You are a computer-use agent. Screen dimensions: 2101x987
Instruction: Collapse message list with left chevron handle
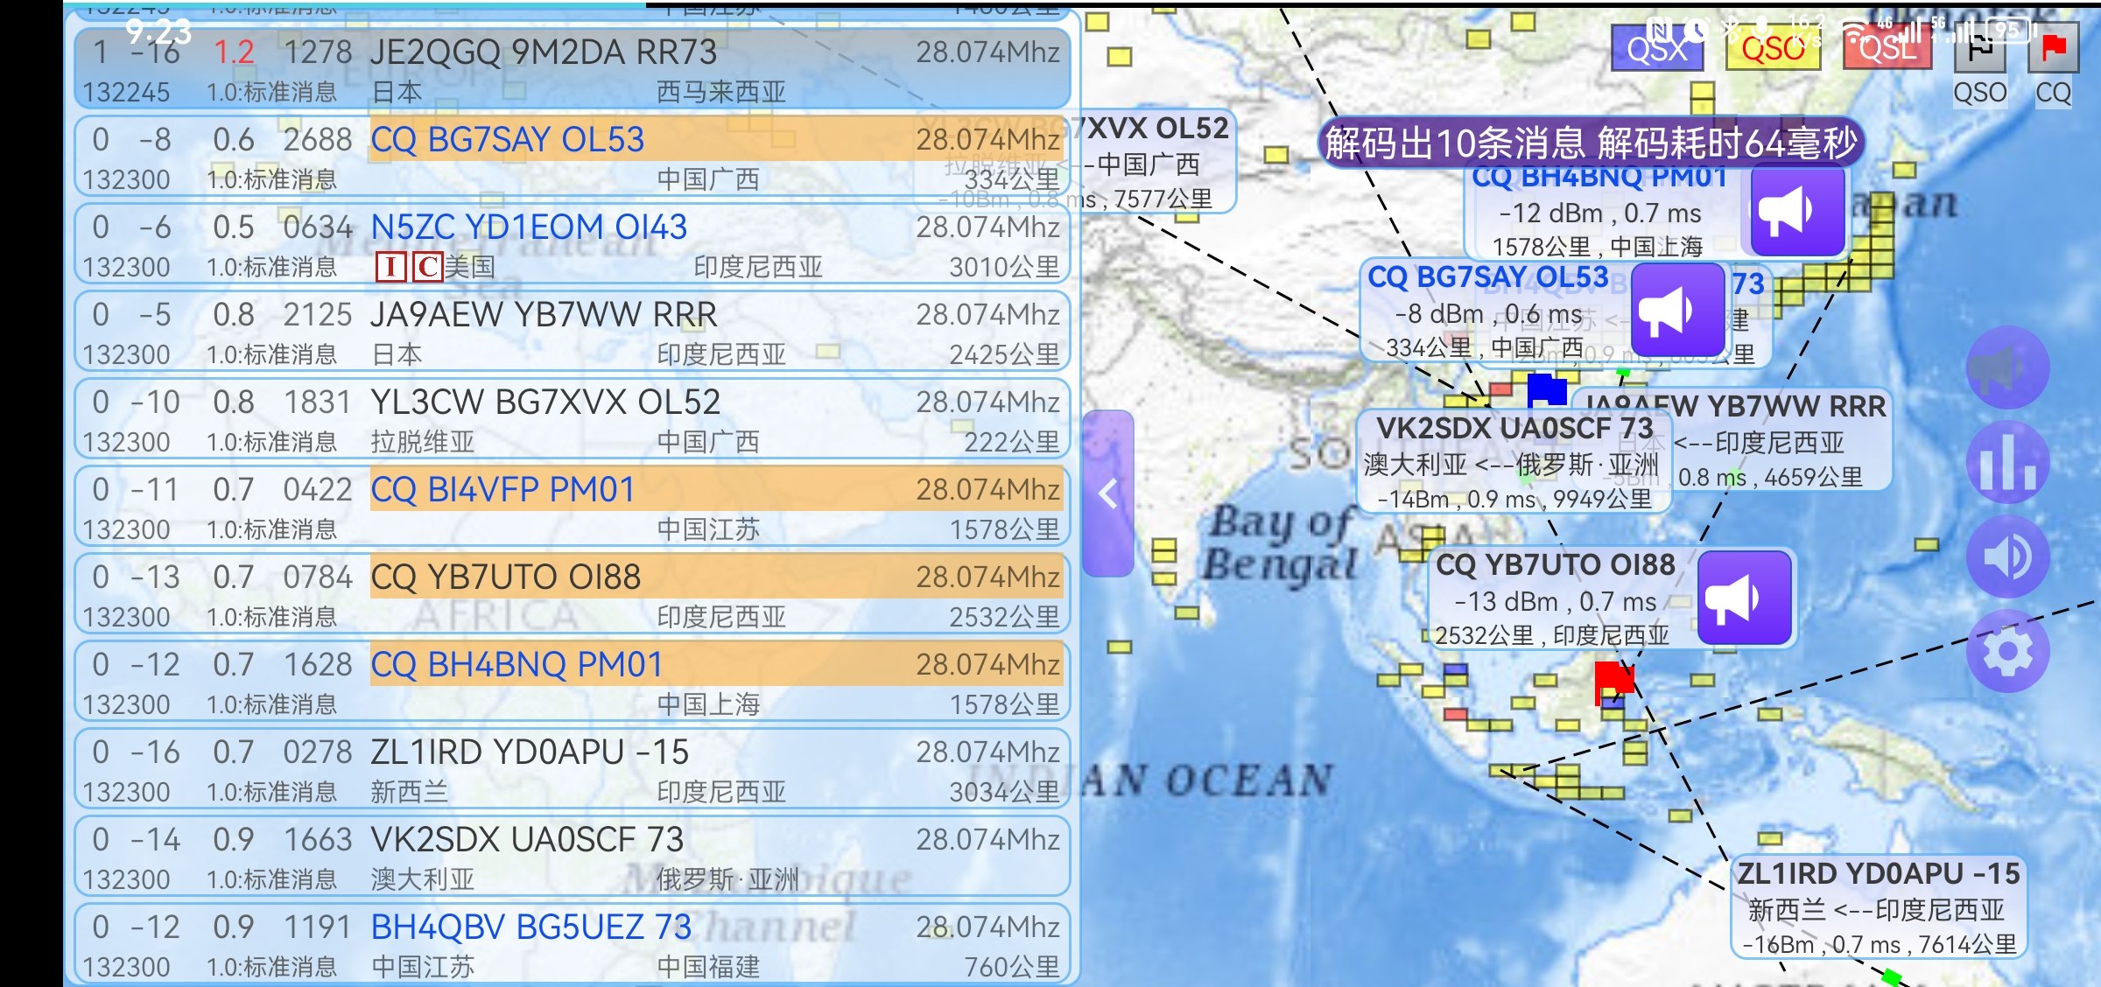(x=1108, y=493)
